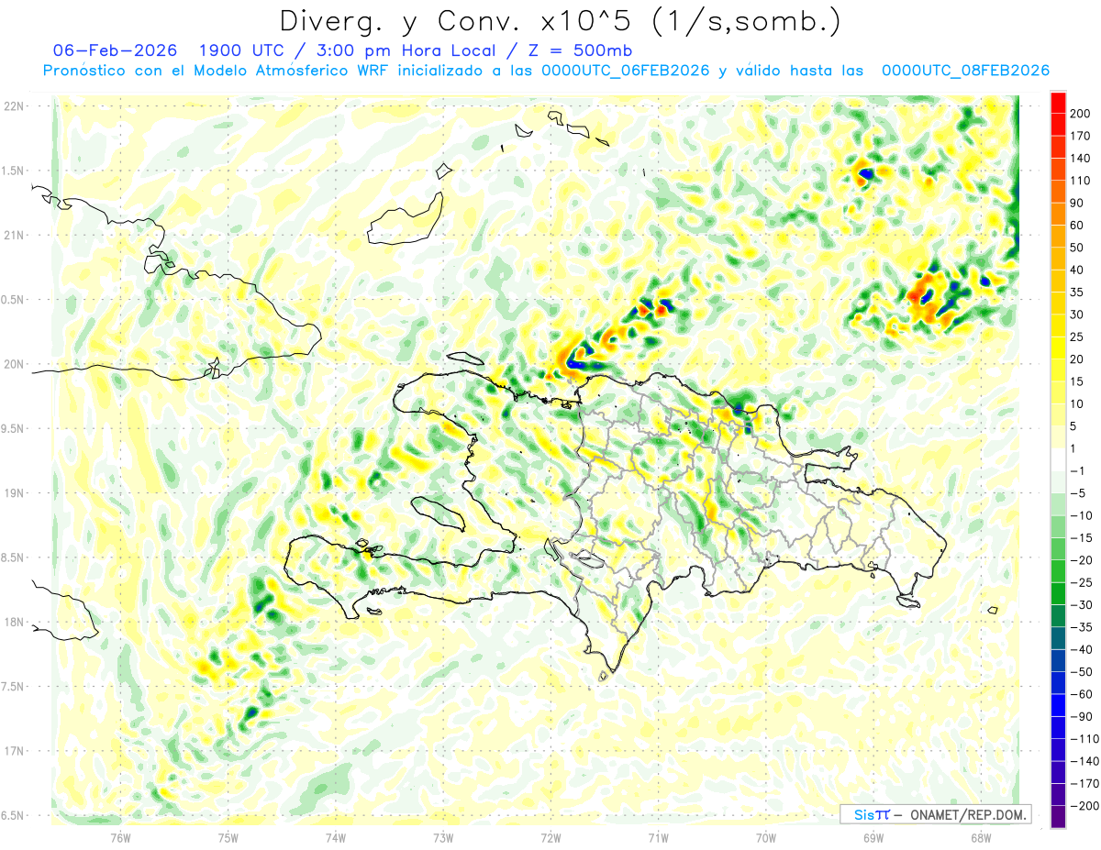Click the '6.5N' axis label

click(x=14, y=816)
